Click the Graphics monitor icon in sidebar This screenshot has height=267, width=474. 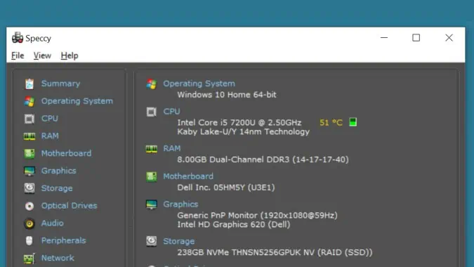click(29, 171)
